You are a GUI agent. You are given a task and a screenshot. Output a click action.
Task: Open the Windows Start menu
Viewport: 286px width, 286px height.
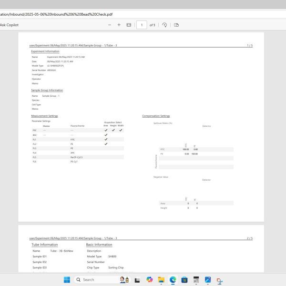(66, 279)
